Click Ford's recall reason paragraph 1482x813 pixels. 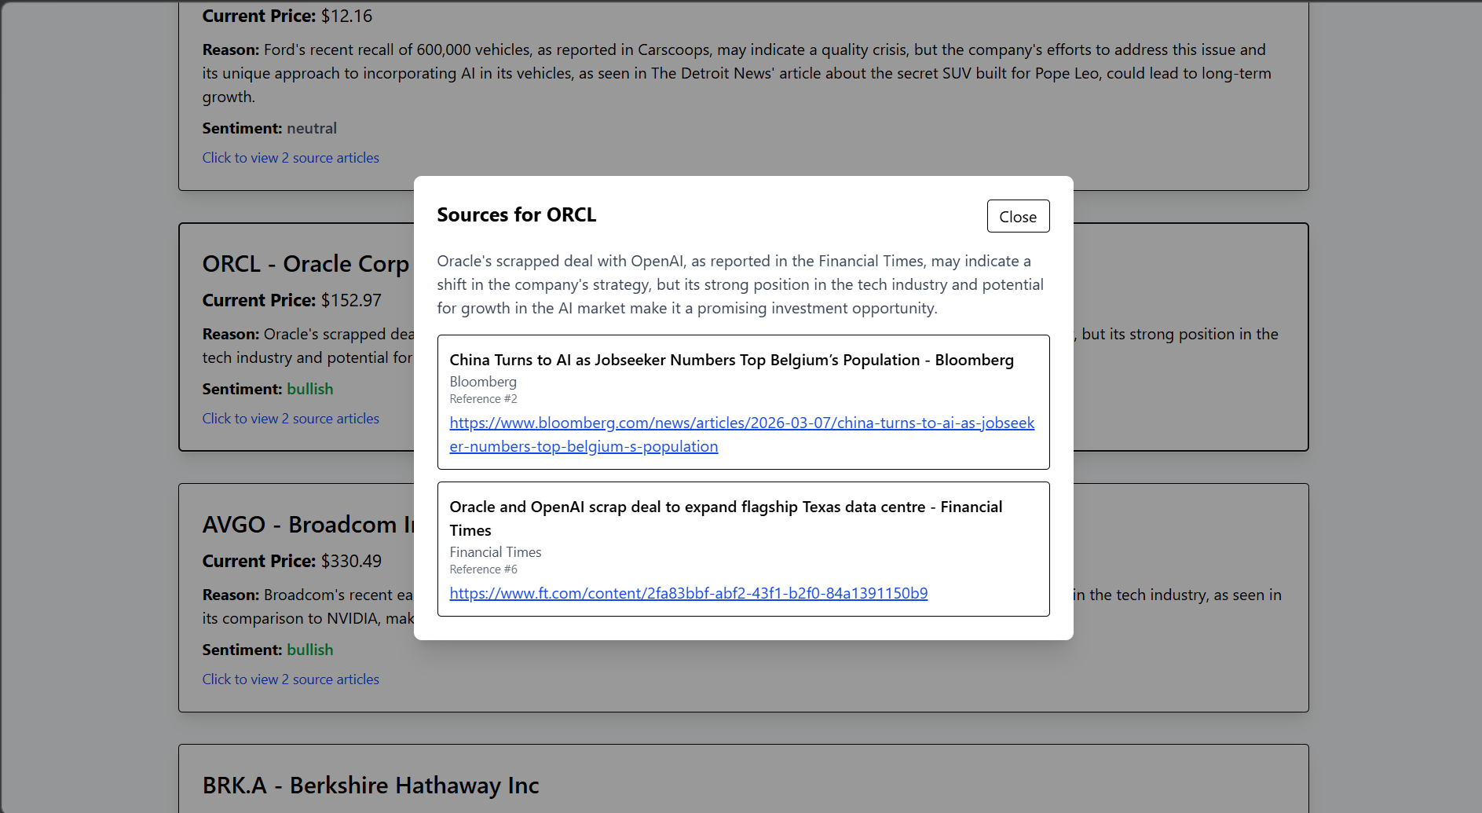(738, 73)
